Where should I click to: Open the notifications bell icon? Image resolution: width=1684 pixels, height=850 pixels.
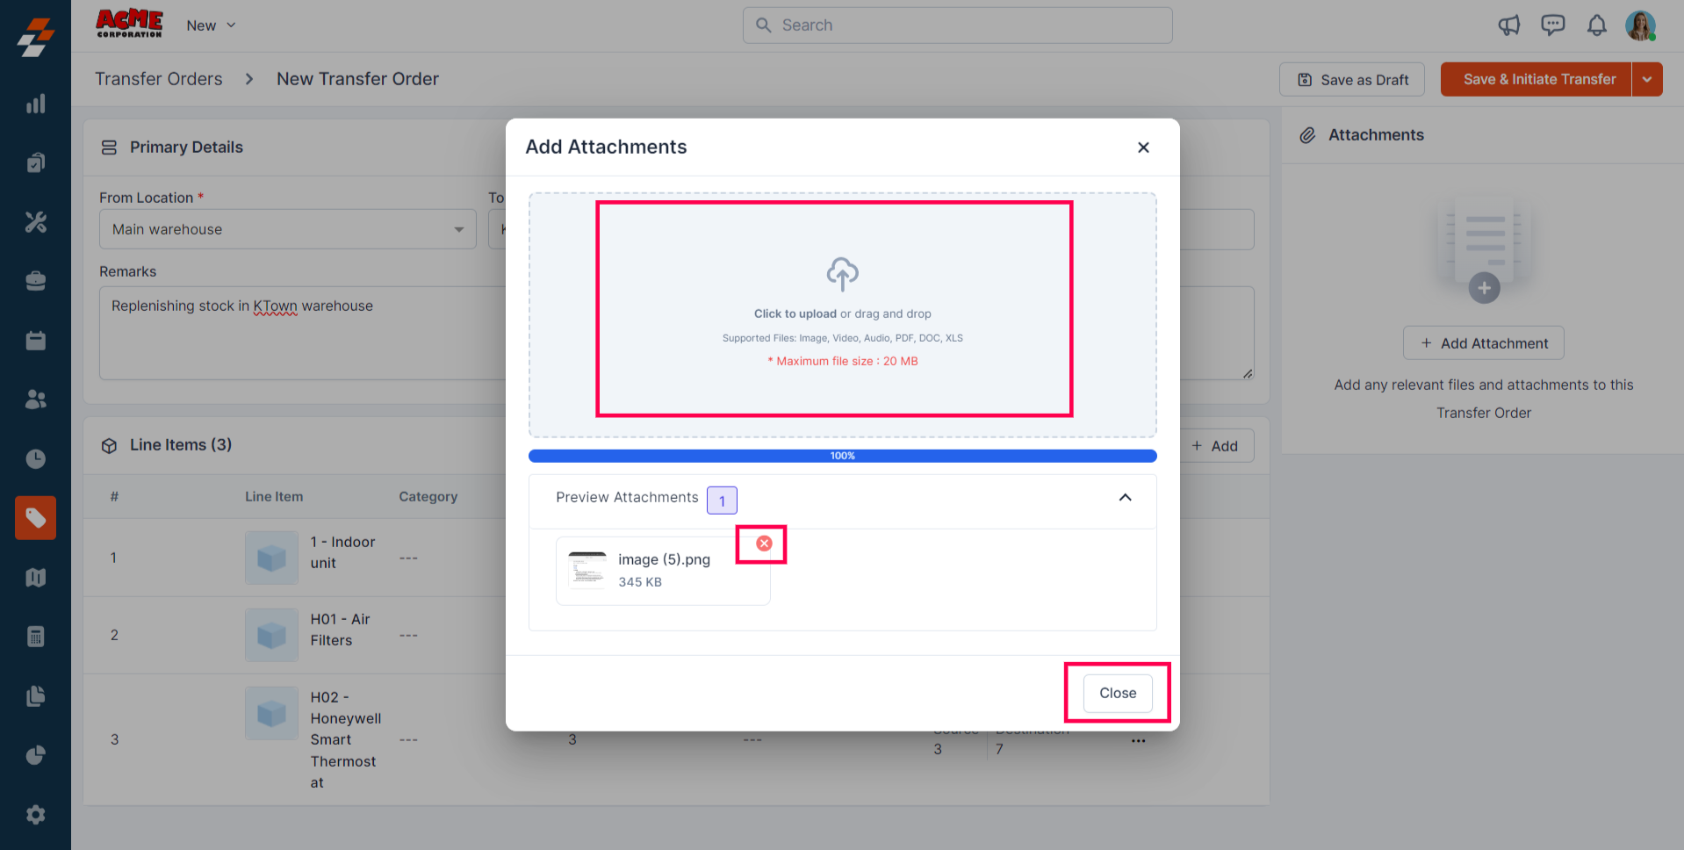[1597, 25]
